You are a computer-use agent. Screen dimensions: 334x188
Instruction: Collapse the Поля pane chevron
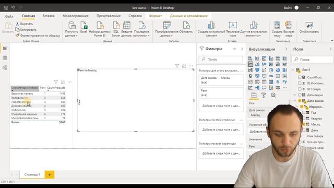(x=330, y=49)
